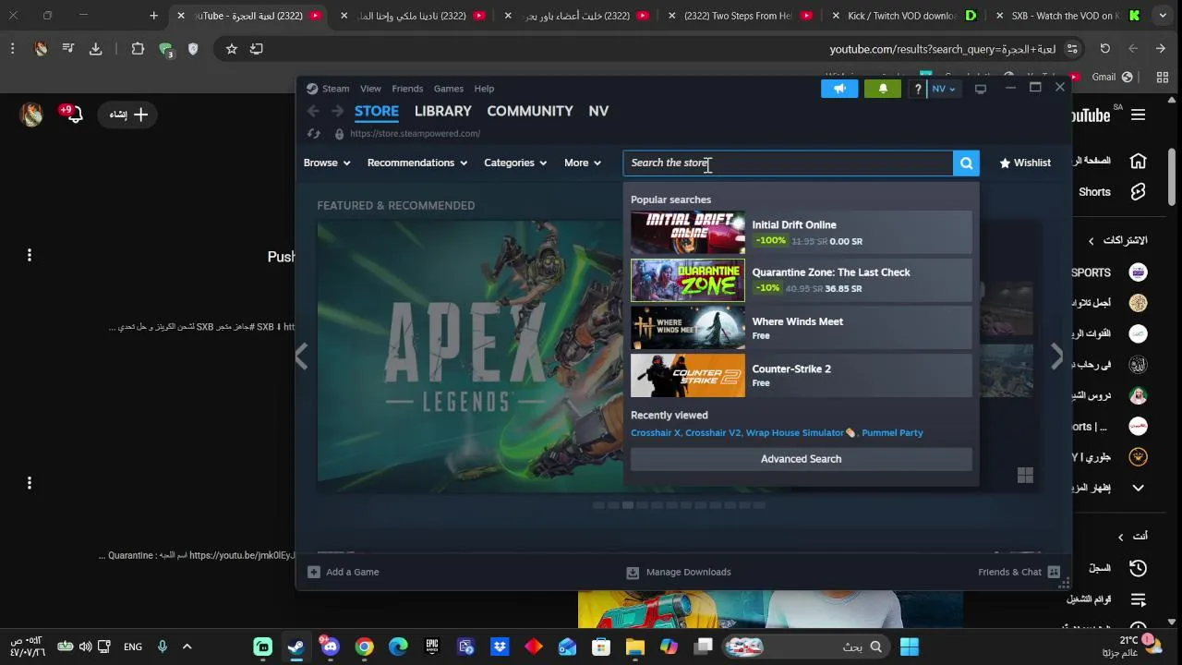Open Steam app from Windows taskbar
Image resolution: width=1182 pixels, height=665 pixels.
click(295, 647)
